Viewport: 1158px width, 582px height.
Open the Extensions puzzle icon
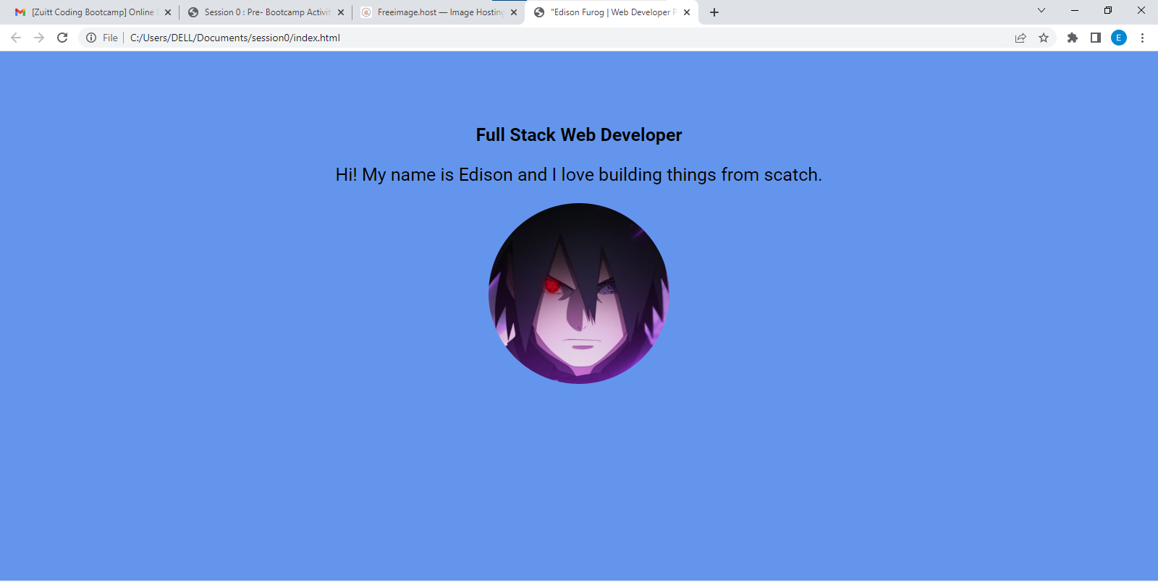tap(1073, 38)
